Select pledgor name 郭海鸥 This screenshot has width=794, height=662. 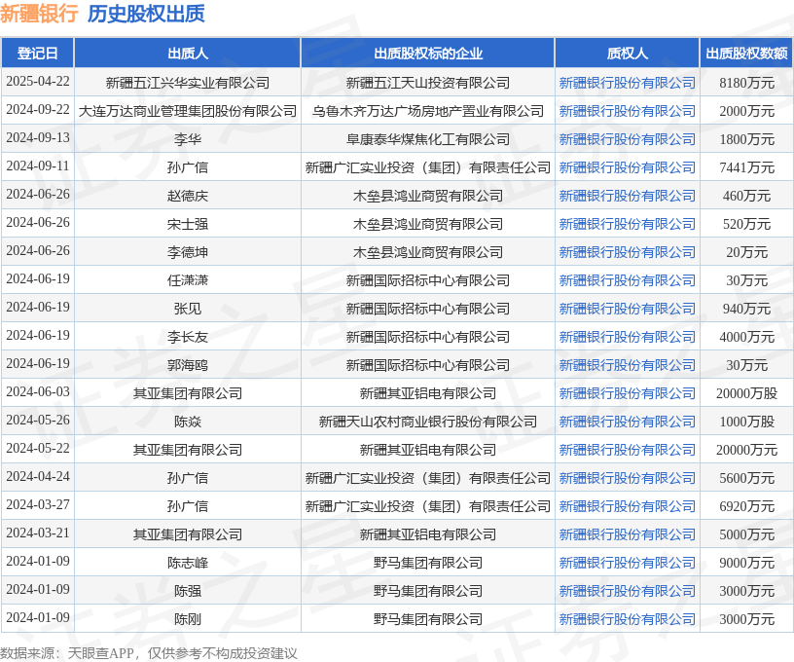pyautogui.click(x=188, y=365)
